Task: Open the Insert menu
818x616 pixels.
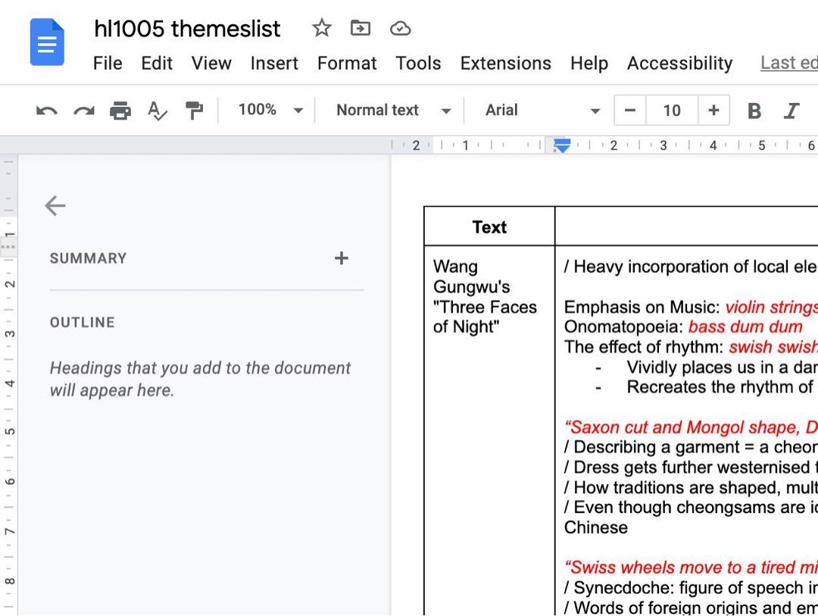Action: pos(274,64)
